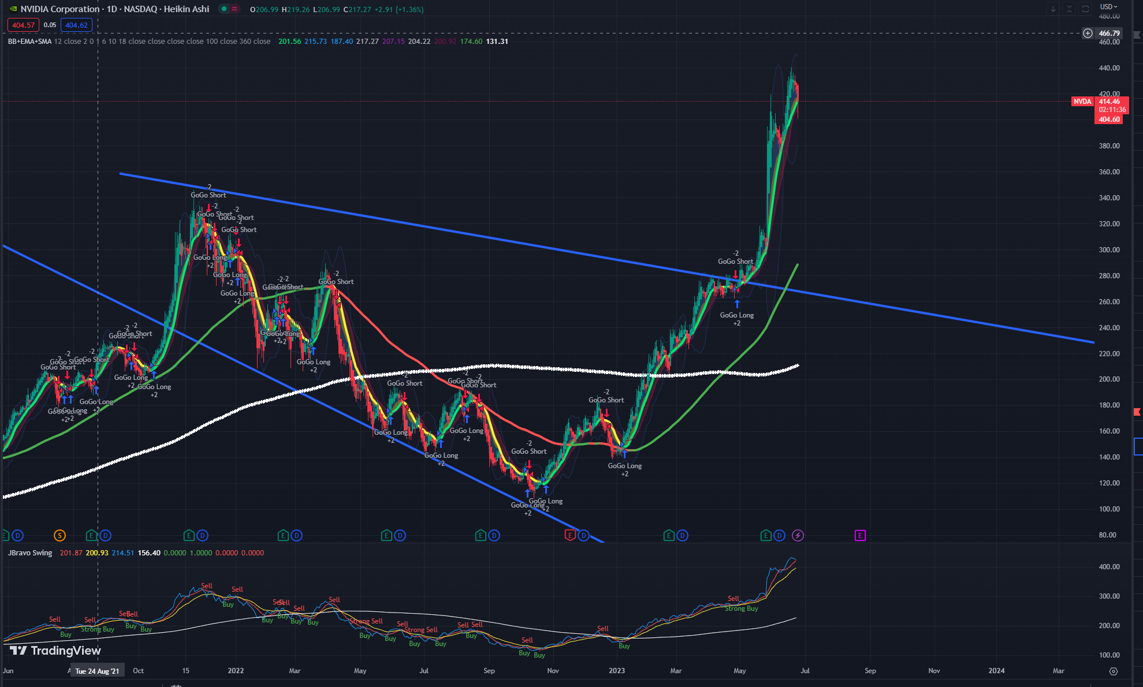Click the pink data mode icon in the title row
The height and width of the screenshot is (687, 1143).
coord(234,9)
